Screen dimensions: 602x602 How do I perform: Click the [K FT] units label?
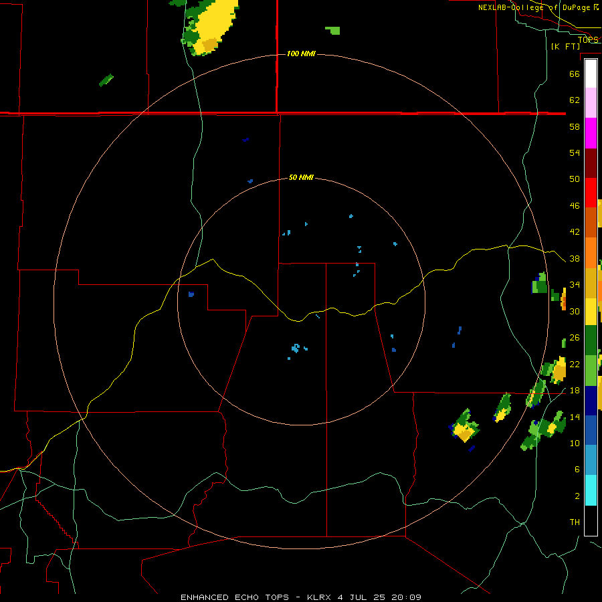point(565,46)
